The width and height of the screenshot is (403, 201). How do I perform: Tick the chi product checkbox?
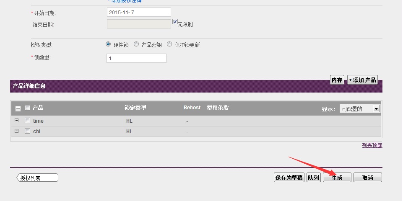click(27, 131)
